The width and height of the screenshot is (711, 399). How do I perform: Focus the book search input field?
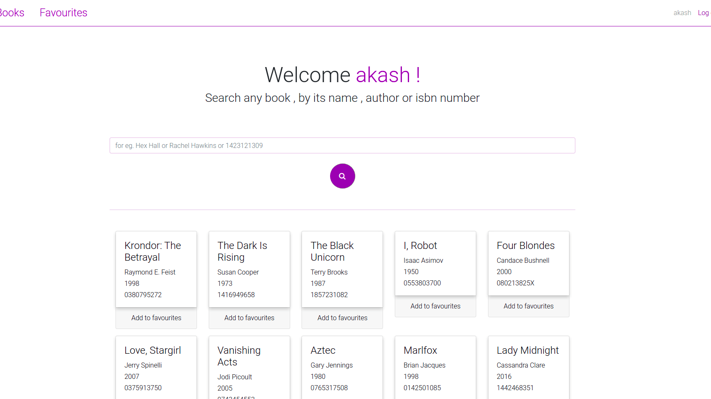point(342,145)
